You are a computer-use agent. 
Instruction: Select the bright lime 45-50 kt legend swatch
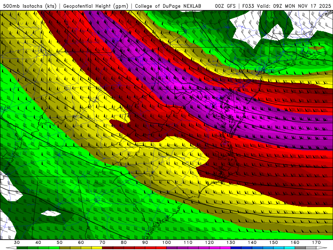point(54,248)
